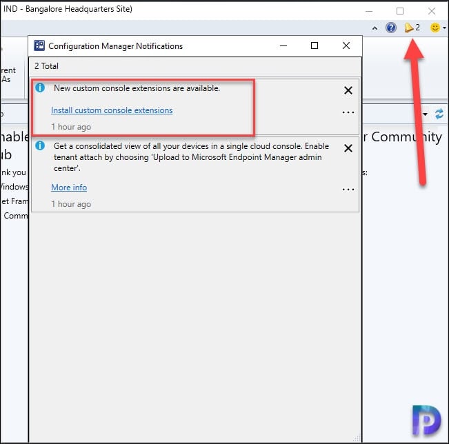
Task: Click the refresh arrows icon in console
Action: click(439, 114)
